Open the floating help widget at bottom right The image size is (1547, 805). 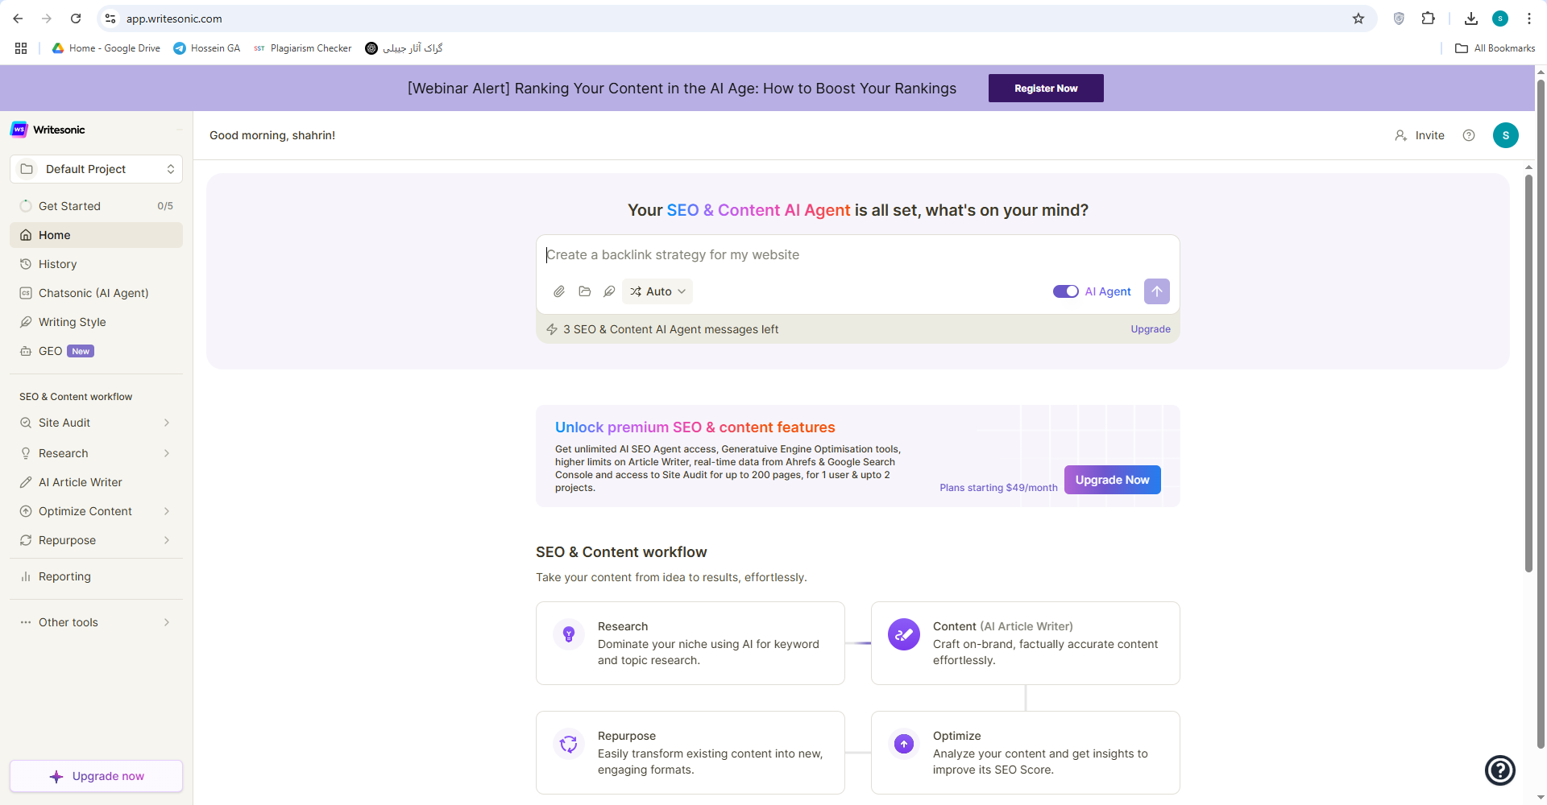(1500, 770)
